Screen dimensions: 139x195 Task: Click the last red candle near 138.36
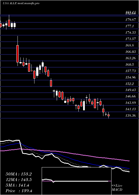(x=109, y=115)
